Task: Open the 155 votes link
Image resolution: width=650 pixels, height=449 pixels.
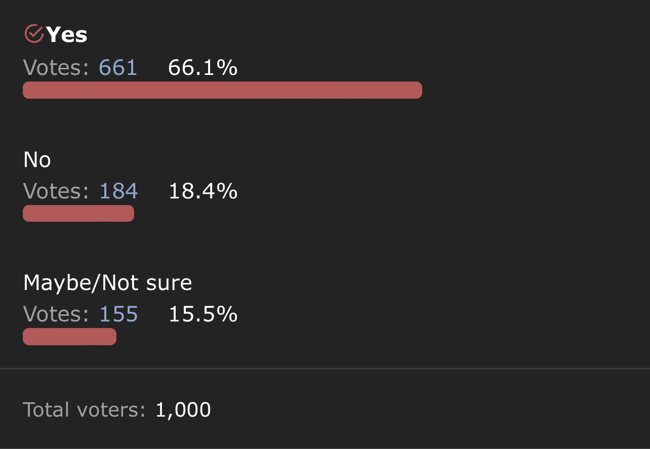Action: [118, 314]
